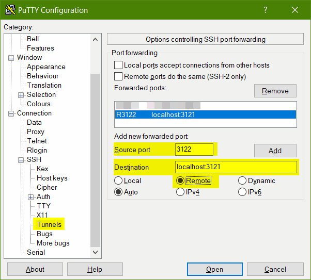Image resolution: width=311 pixels, height=280 pixels.
Task: Enable local ports accept connections from other hosts
Action: (x=118, y=65)
